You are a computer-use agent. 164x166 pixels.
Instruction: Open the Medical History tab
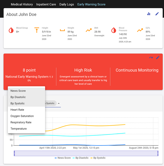coord(22,4)
